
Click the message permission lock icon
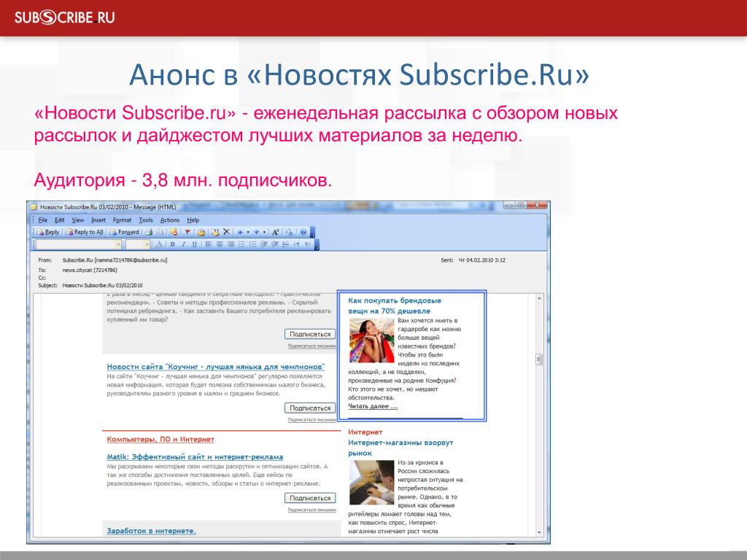(201, 232)
